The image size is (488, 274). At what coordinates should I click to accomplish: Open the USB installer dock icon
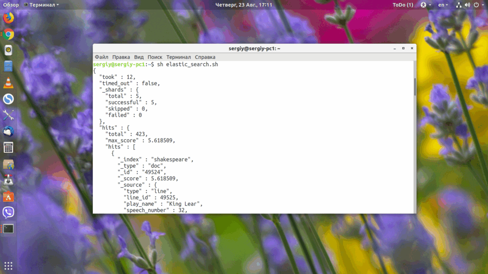pos(9,180)
